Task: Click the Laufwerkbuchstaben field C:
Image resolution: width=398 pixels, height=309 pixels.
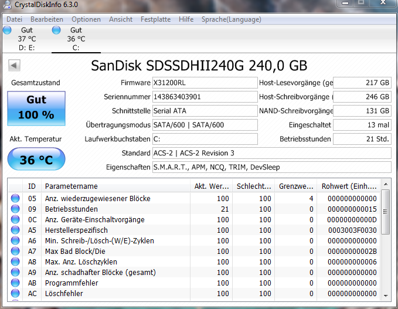Action: point(205,139)
